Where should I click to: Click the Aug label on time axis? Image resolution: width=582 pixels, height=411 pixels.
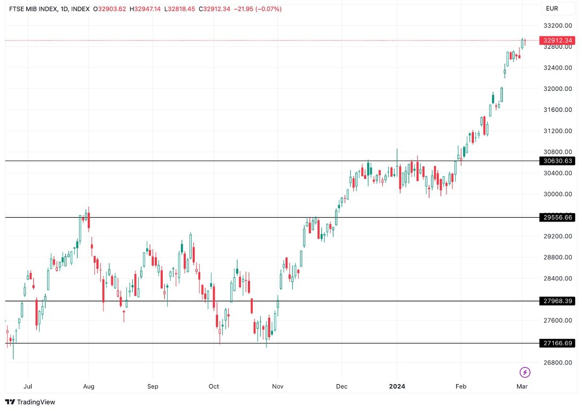pos(89,386)
